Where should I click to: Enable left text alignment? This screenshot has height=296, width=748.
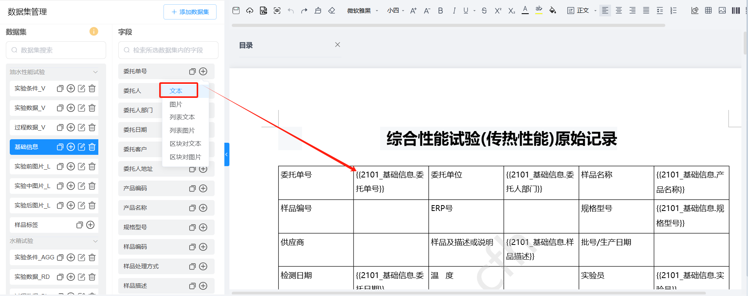click(605, 11)
